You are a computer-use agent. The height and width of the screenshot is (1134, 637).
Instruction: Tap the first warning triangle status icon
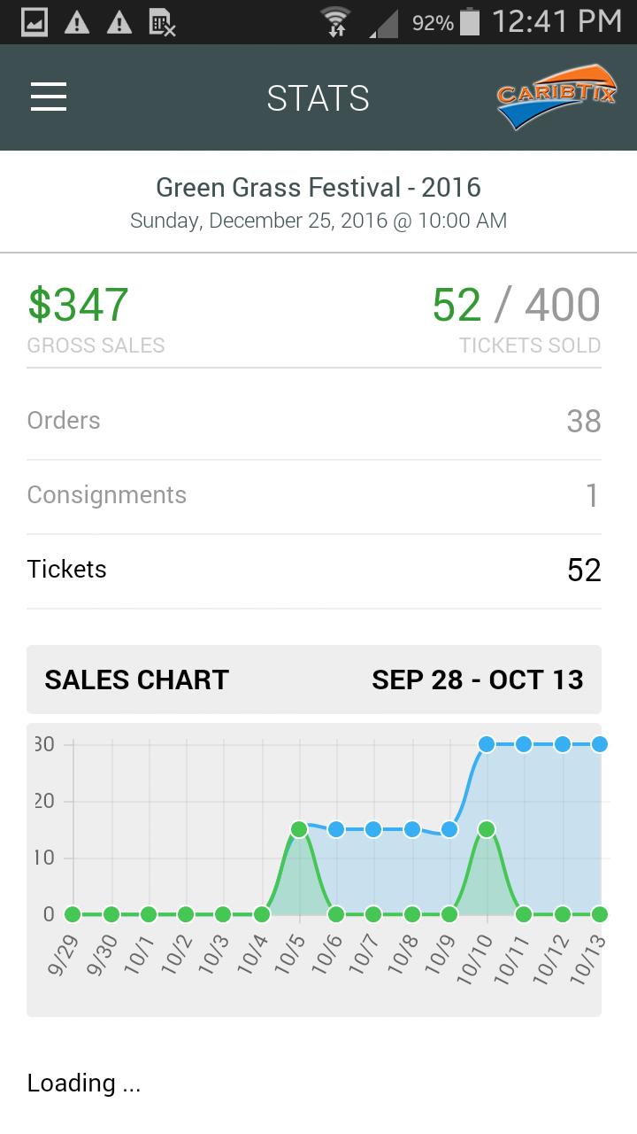[77, 22]
